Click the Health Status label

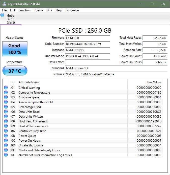point(14,38)
